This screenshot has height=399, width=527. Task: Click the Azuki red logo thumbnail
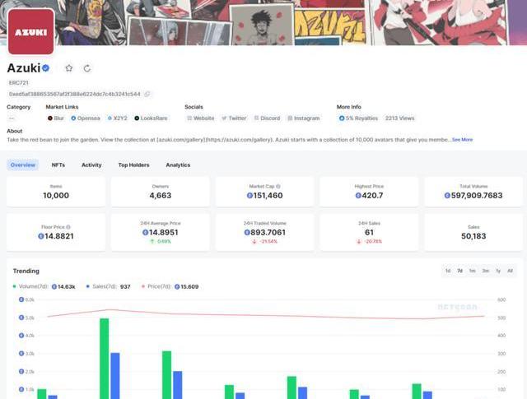point(31,31)
